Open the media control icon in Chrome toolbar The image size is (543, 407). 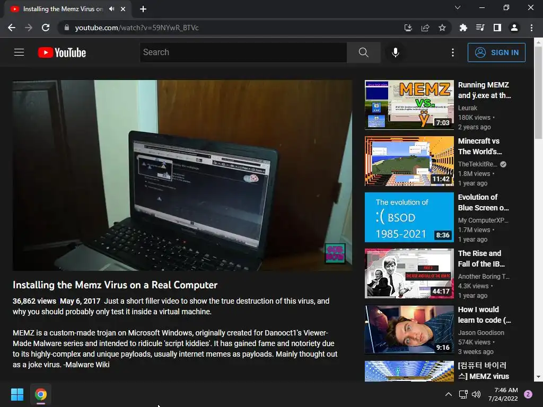pyautogui.click(x=480, y=28)
